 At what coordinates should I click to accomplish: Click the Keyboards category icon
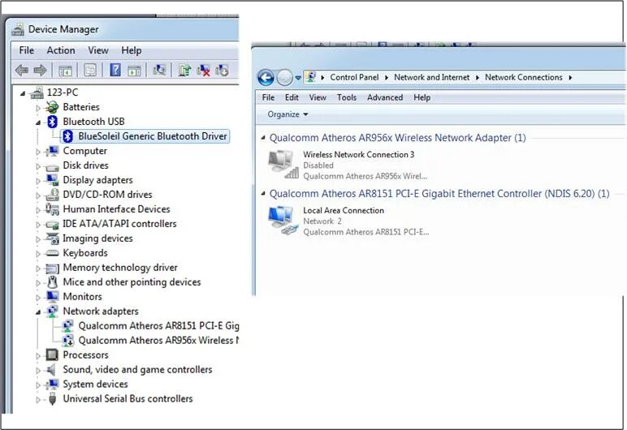click(52, 253)
